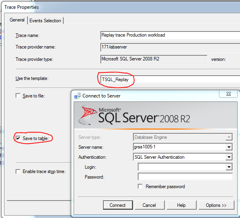Screen dimensions: 240x218
Task: Click the Connect to Server title icon
Action: (77, 96)
